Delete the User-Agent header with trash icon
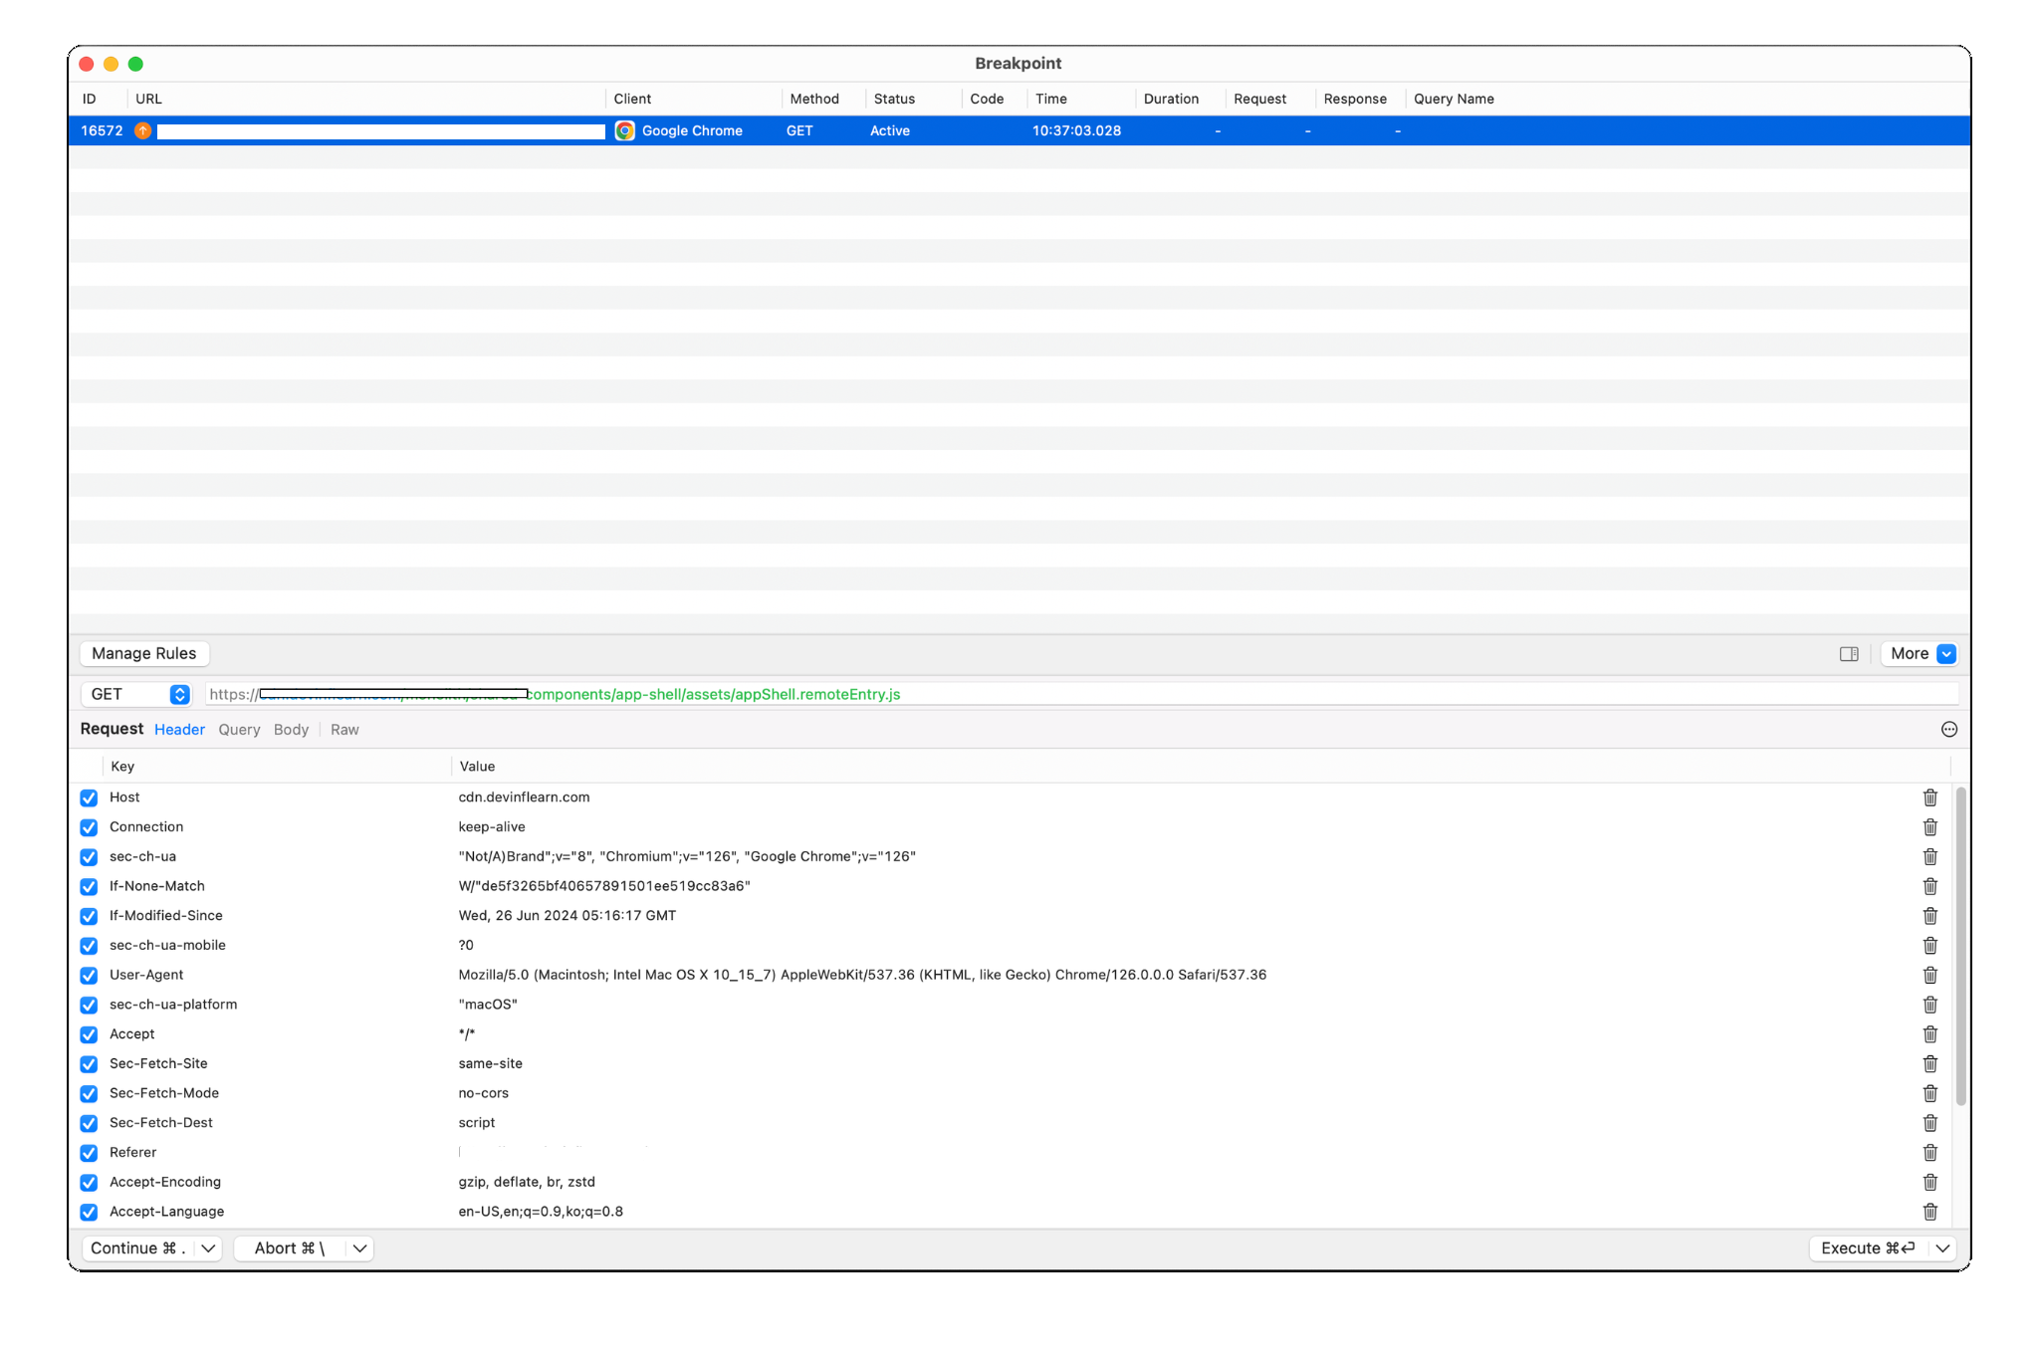 pyautogui.click(x=1929, y=975)
